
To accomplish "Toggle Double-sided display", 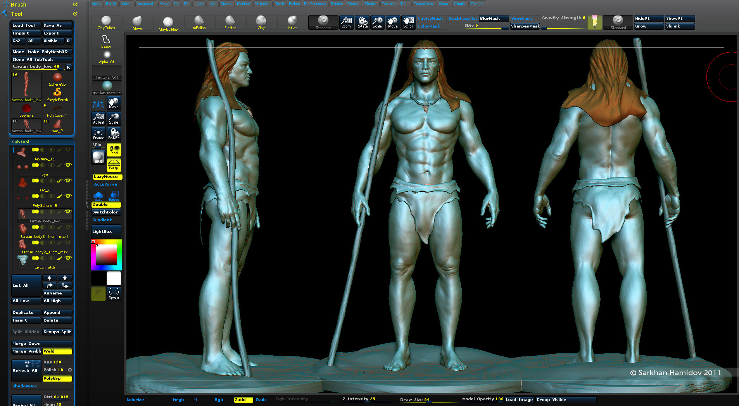I will [106, 205].
